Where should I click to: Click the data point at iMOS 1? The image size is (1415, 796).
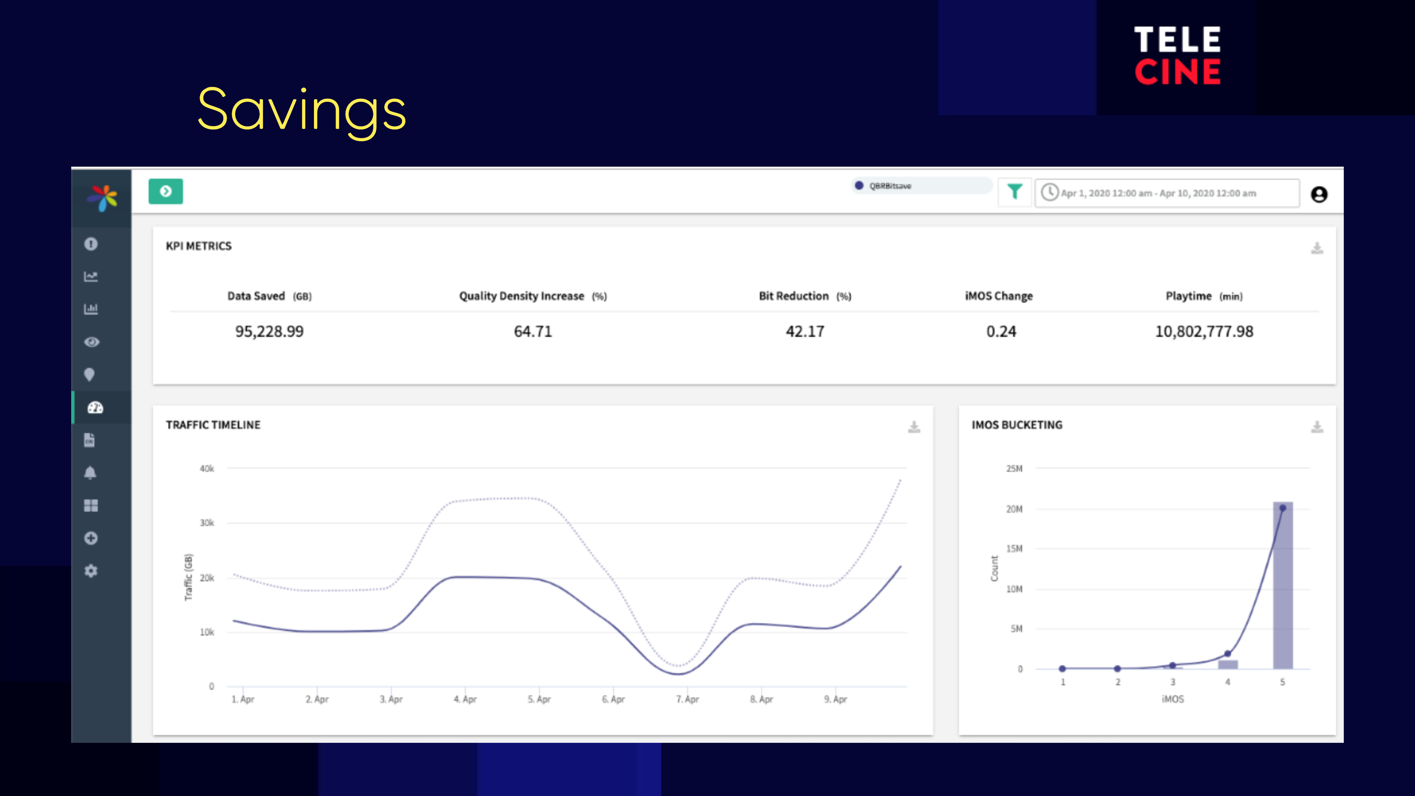[1062, 668]
